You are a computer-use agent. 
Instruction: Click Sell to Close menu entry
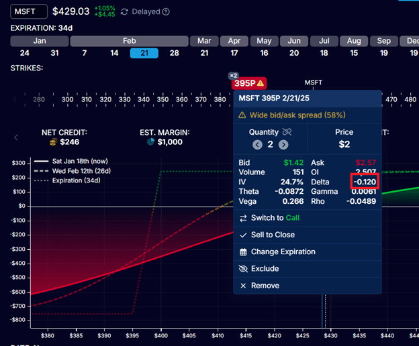[x=308, y=235]
